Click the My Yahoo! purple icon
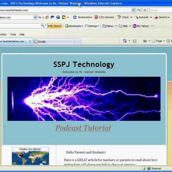 click(135, 26)
